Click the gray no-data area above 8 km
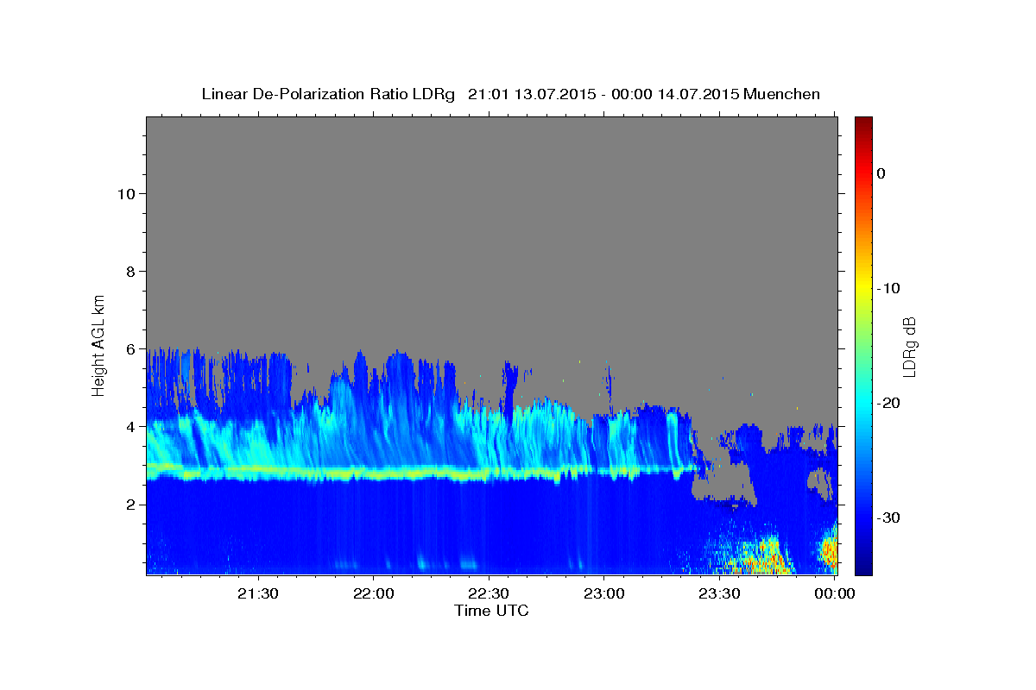Image resolution: width=1036 pixels, height=690 pixels. (x=491, y=194)
